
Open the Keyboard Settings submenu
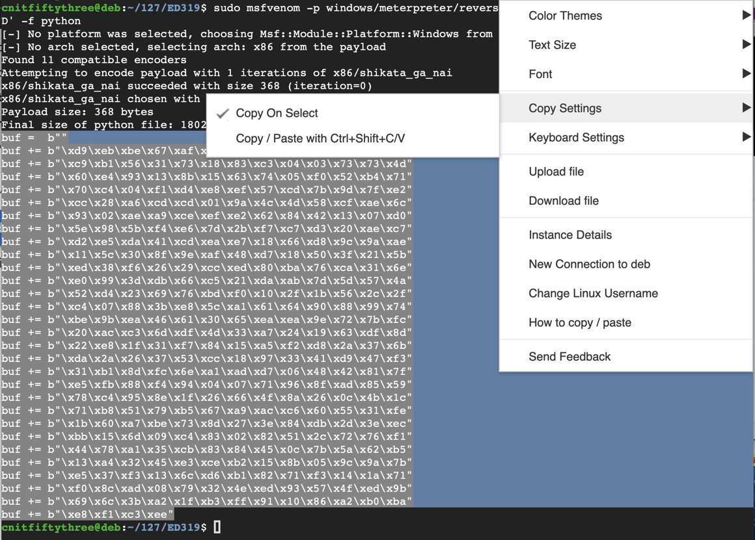626,138
